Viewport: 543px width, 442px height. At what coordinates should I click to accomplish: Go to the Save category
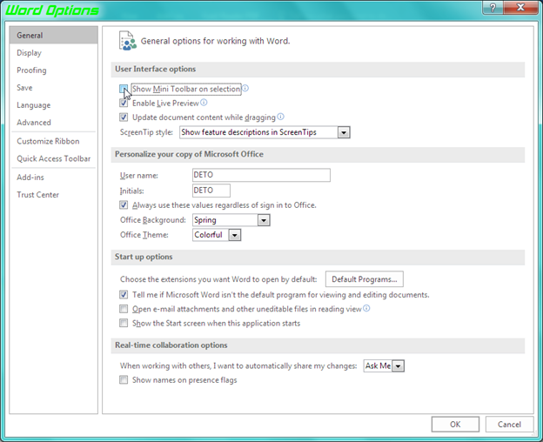(x=54, y=88)
